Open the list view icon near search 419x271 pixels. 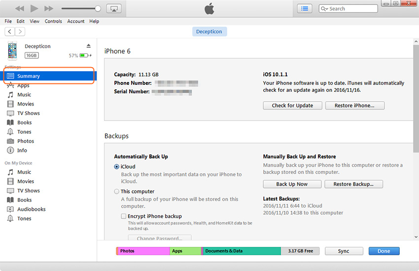click(305, 8)
